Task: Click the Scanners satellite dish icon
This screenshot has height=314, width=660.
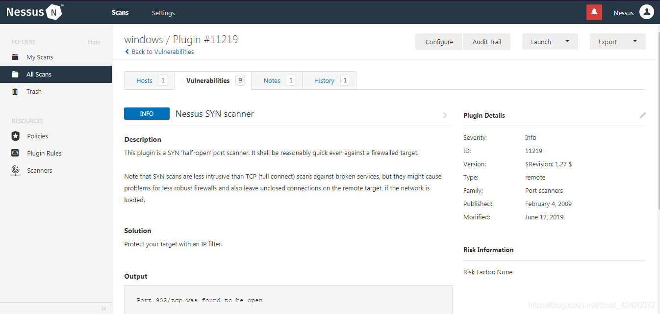Action: [x=16, y=170]
